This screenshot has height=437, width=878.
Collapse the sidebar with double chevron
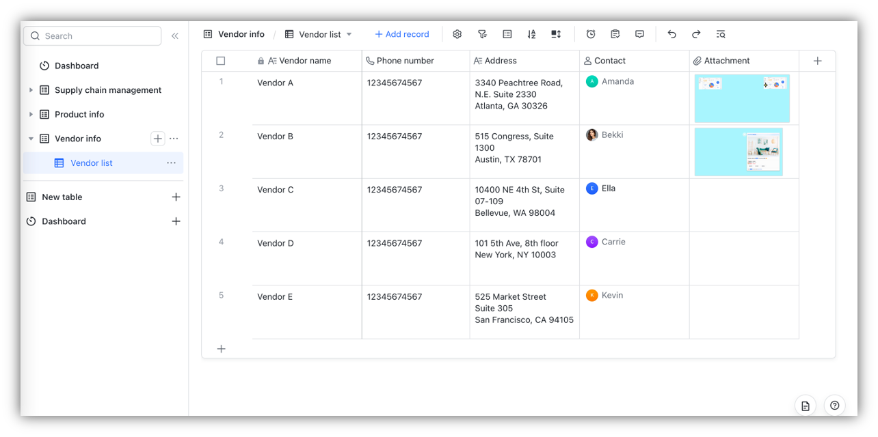coord(175,36)
